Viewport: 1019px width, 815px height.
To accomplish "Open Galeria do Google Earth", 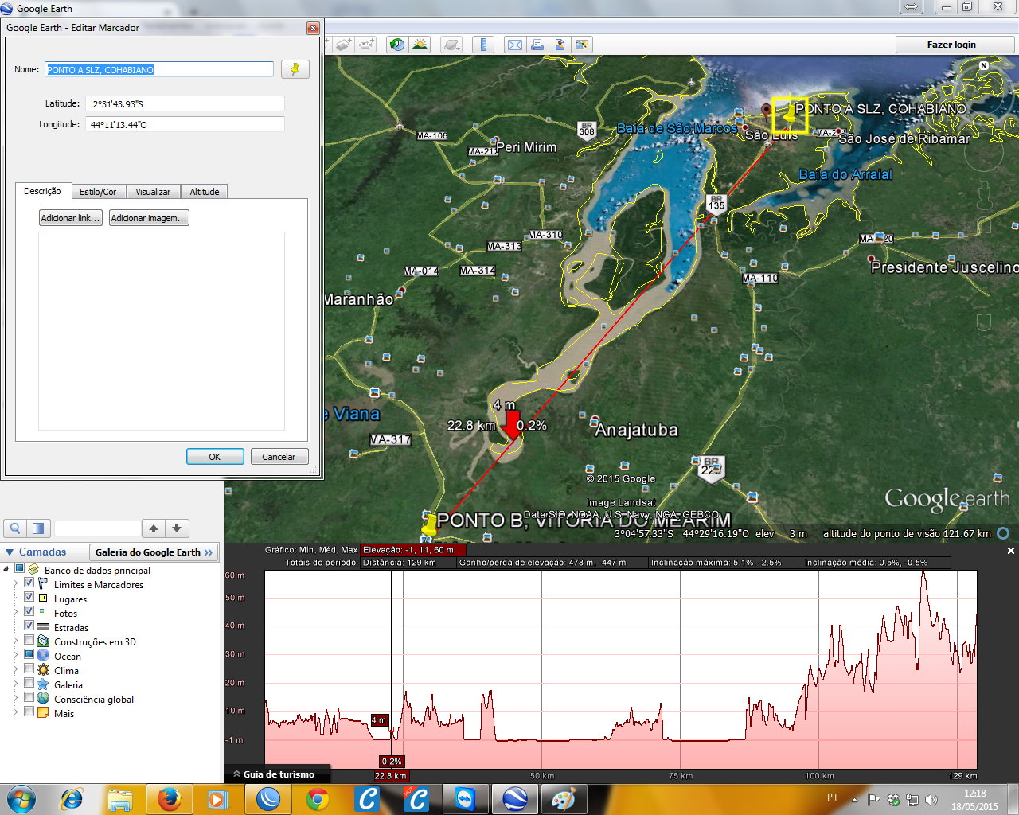I will pos(154,552).
